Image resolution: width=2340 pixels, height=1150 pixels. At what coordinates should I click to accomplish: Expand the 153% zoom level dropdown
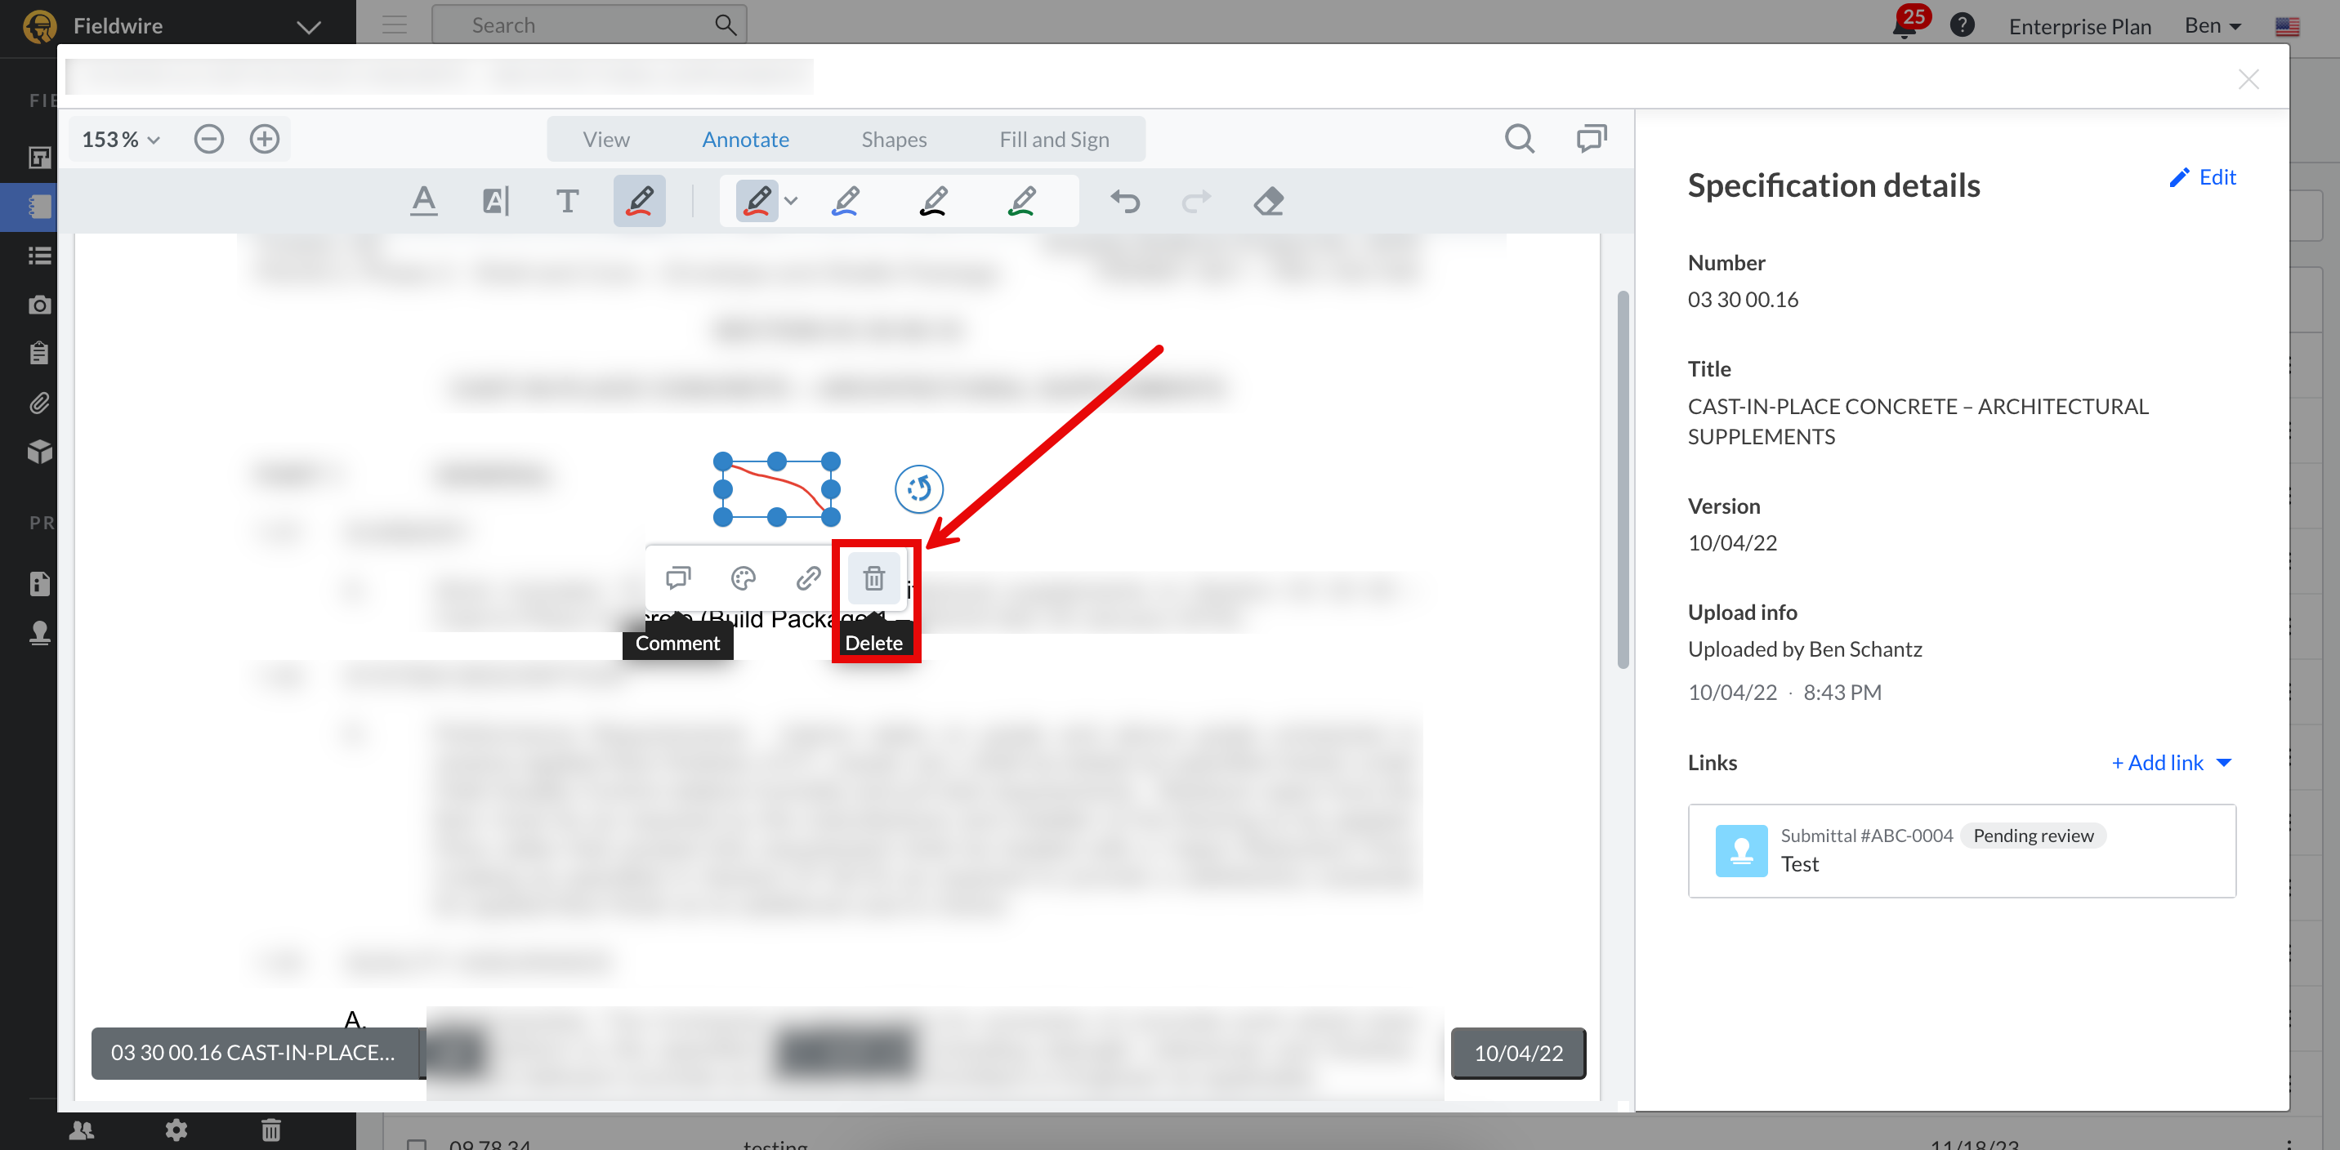[x=121, y=140]
